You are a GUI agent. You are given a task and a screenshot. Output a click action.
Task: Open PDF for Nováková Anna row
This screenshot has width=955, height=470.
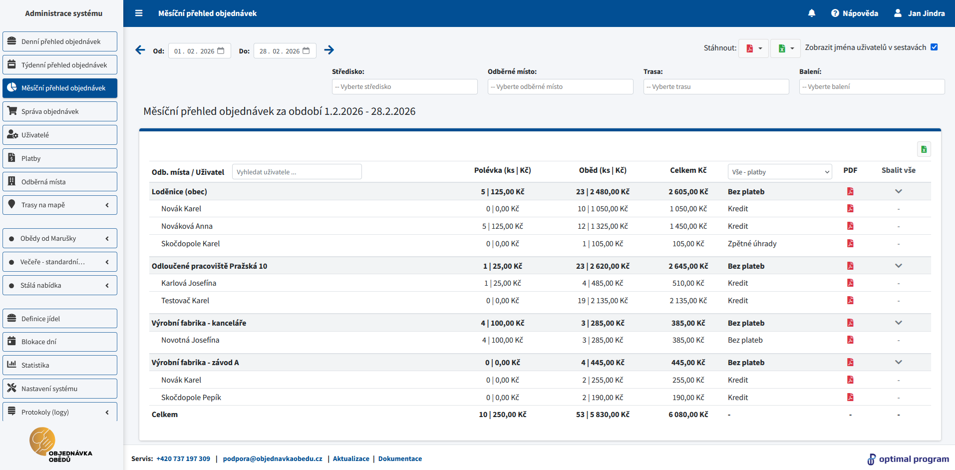850,226
